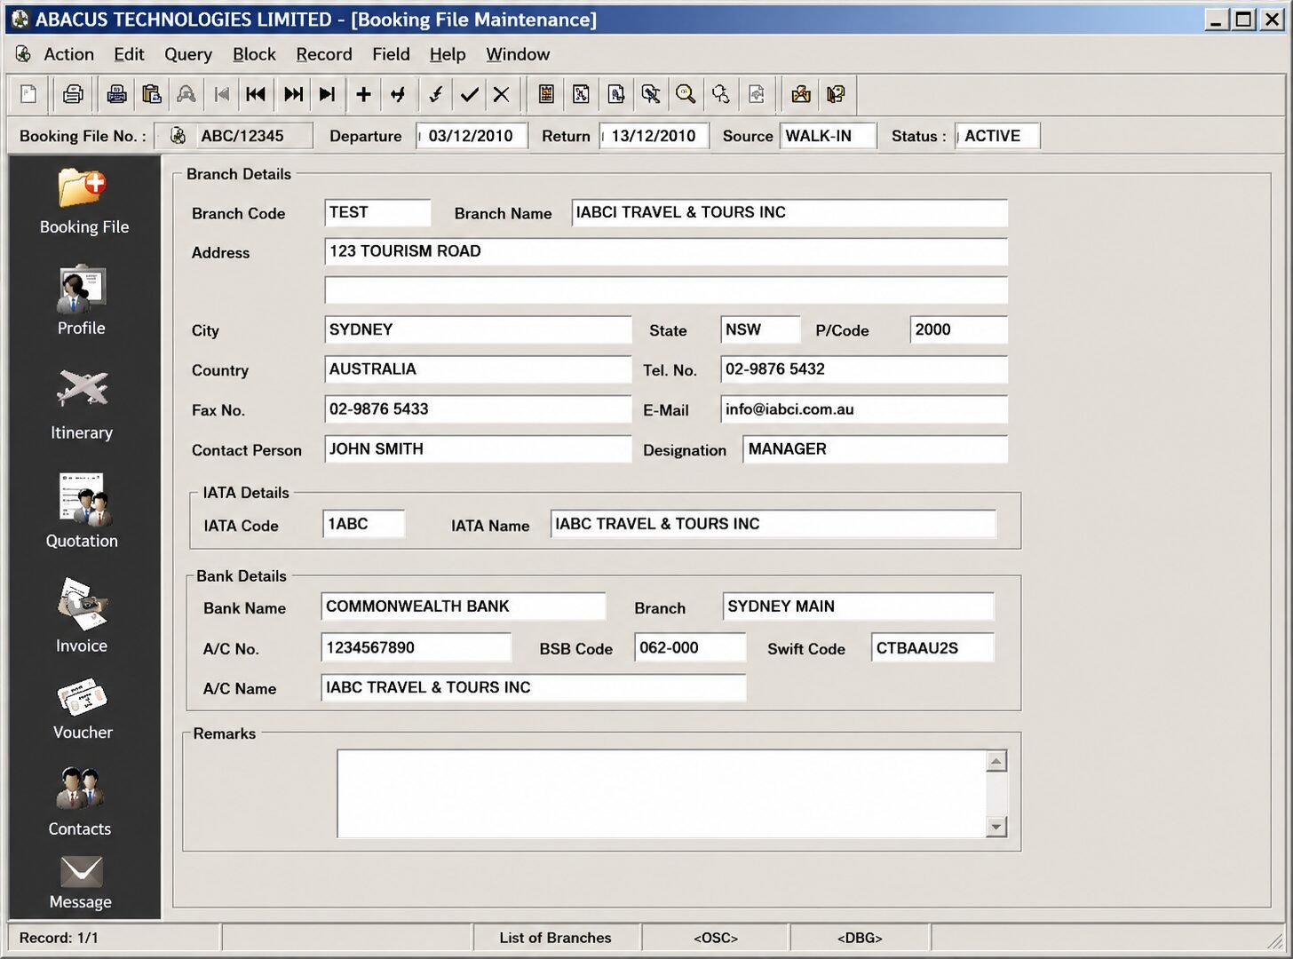This screenshot has height=959, width=1293.
Task: Click the mail envelope toolbar icon
Action: [x=801, y=94]
